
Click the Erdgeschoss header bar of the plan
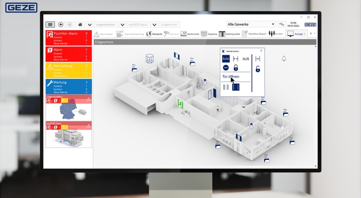205,42
